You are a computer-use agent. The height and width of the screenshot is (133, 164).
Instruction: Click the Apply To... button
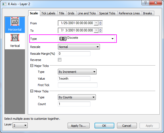78,126
